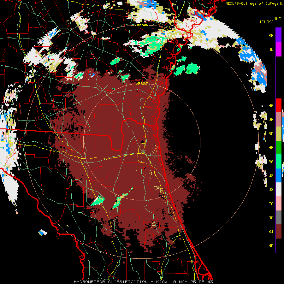Viewport: 284px width, 284px height.
Task: Click the WS blue legend swatch
Action: click(279, 175)
